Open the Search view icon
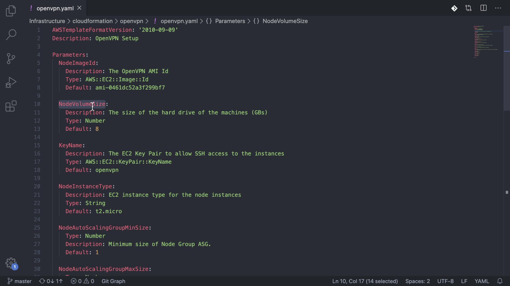 (x=11, y=35)
